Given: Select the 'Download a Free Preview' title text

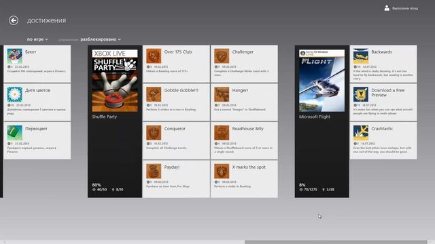Looking at the screenshot, I should pyautogui.click(x=388, y=93).
